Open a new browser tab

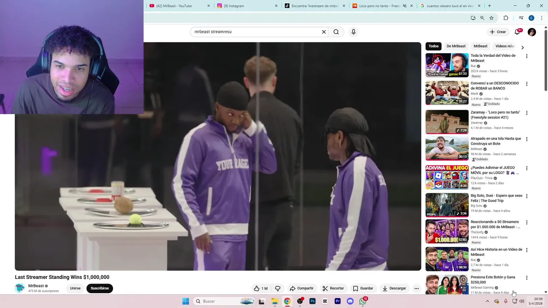[489, 6]
